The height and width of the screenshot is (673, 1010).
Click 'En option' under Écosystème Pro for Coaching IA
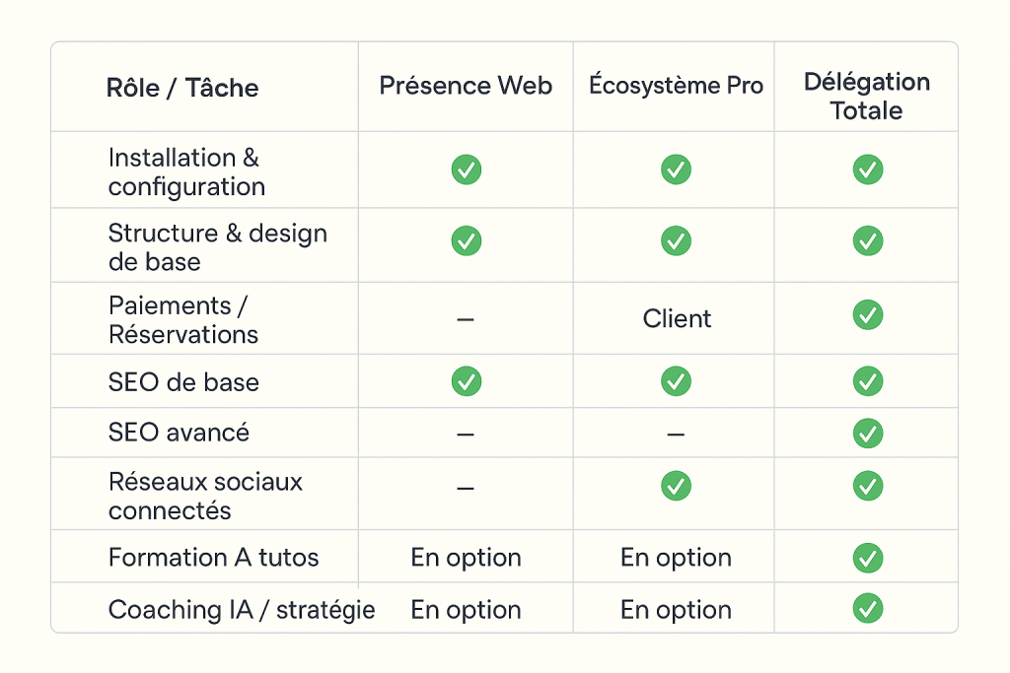point(676,610)
